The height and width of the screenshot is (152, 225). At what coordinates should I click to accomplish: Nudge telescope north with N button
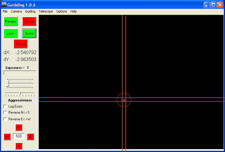coord(19,128)
